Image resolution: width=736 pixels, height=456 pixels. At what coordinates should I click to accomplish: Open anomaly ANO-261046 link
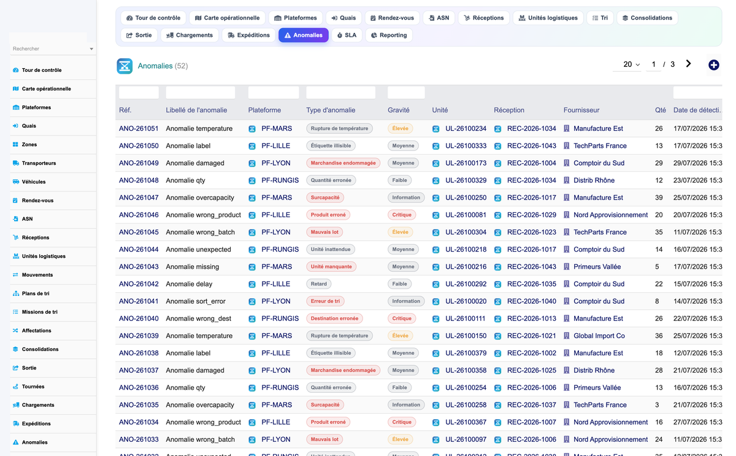click(139, 215)
